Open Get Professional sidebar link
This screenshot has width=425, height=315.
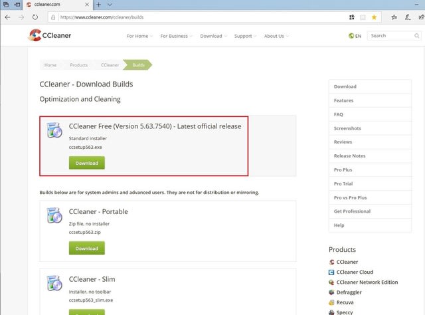pyautogui.click(x=370, y=211)
